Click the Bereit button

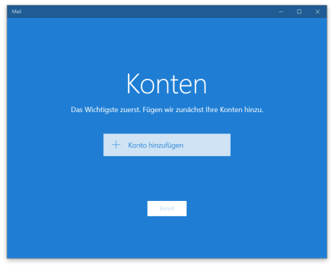click(x=167, y=208)
